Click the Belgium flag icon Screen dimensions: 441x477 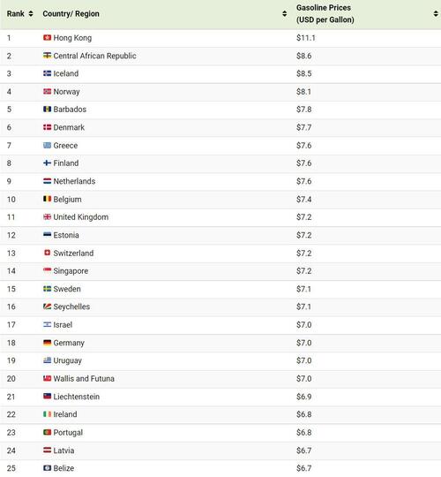point(47,199)
